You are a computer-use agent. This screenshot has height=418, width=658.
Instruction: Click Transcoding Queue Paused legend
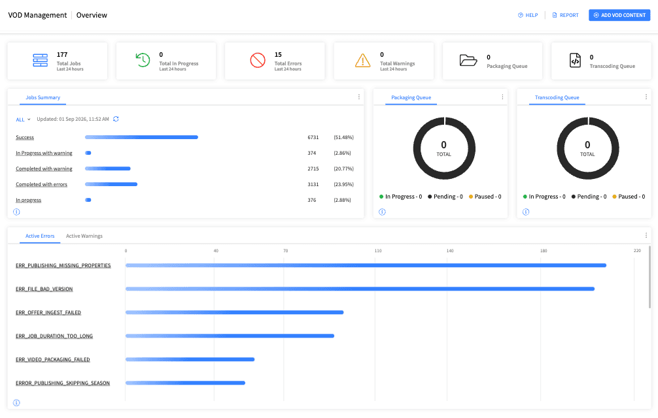pyautogui.click(x=629, y=197)
